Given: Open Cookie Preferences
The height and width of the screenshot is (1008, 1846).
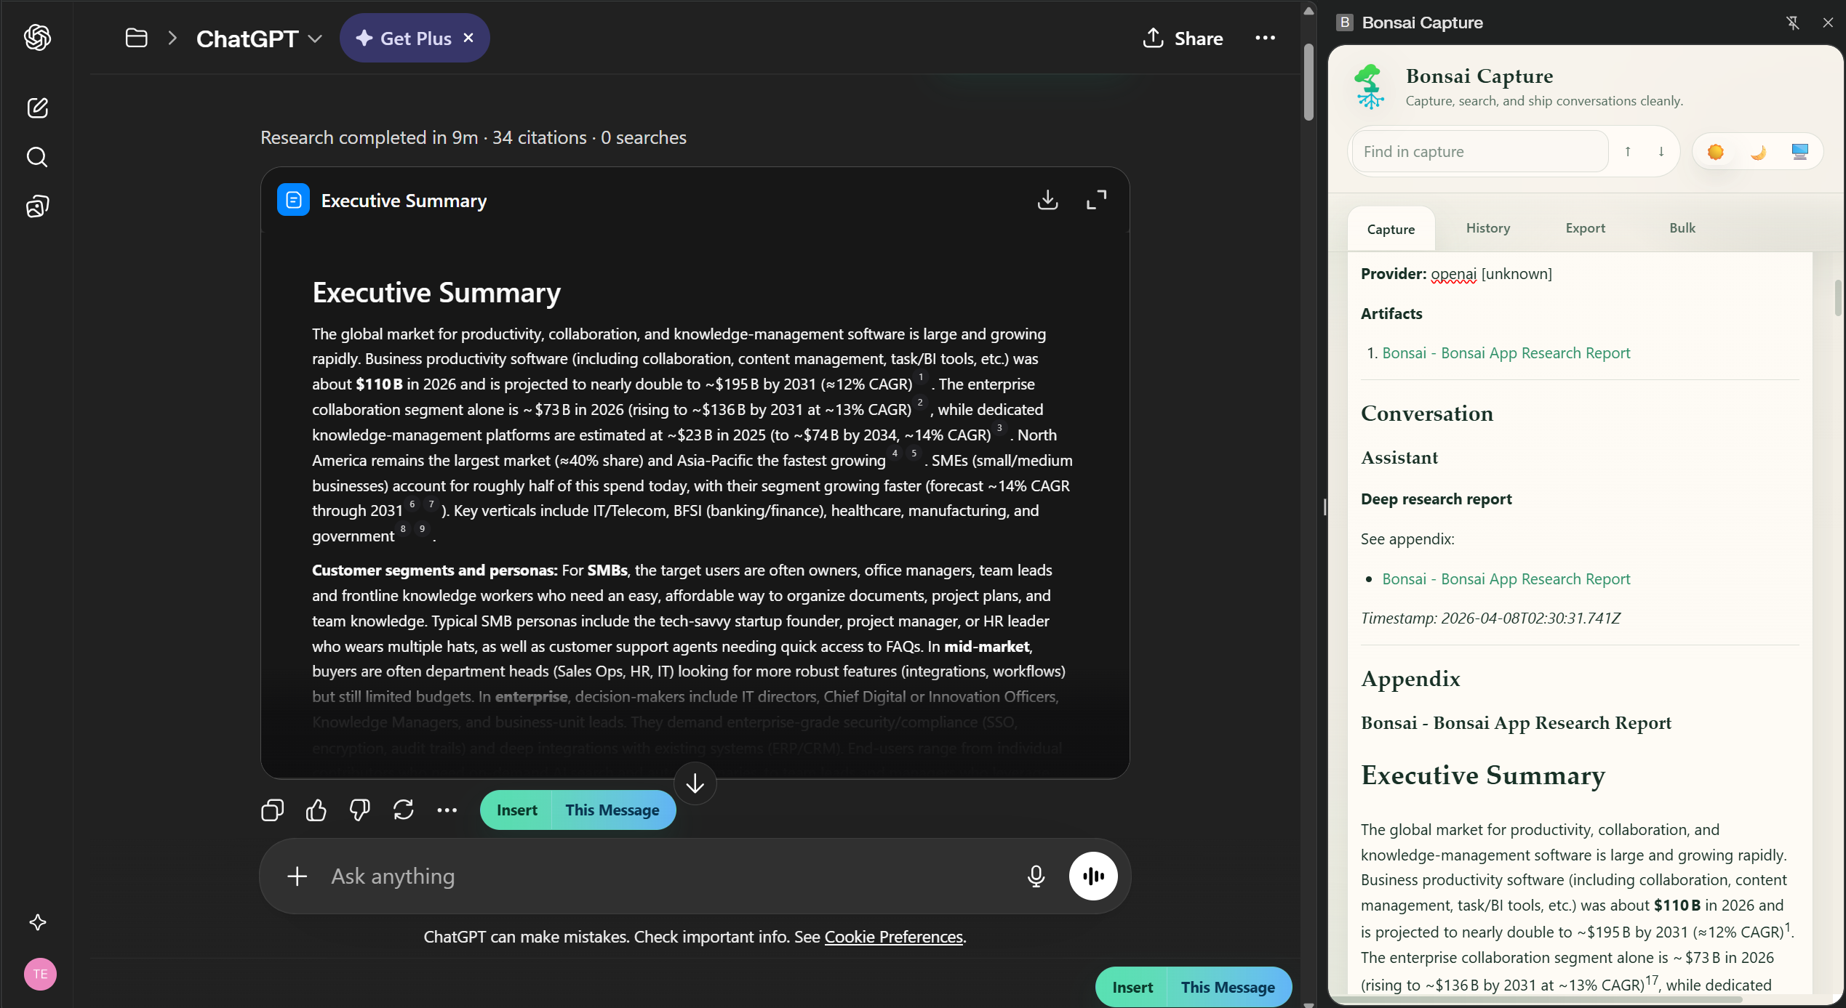Looking at the screenshot, I should point(893,937).
